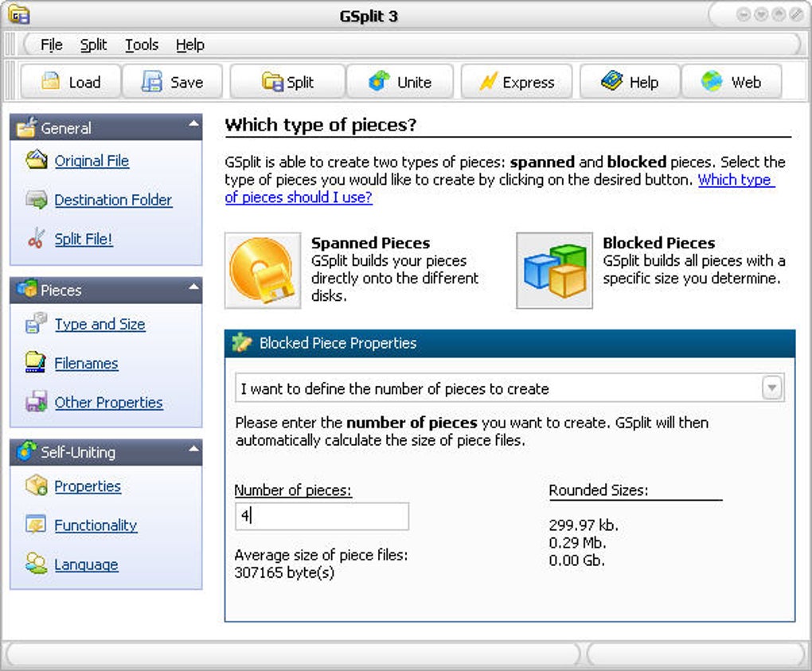Screen dimensions: 812x671
Task: Click the '299.97 kb.' rounded size
Action: (x=584, y=525)
